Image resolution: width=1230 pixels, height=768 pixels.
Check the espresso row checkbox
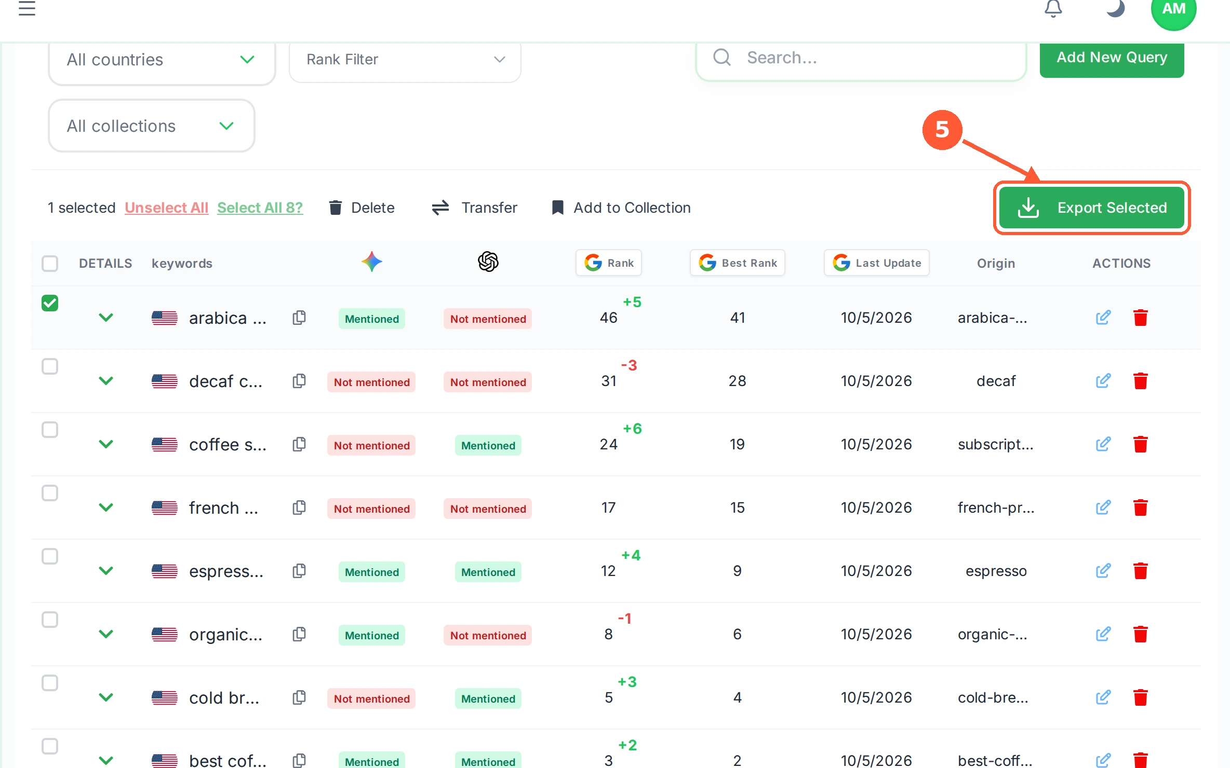tap(50, 556)
